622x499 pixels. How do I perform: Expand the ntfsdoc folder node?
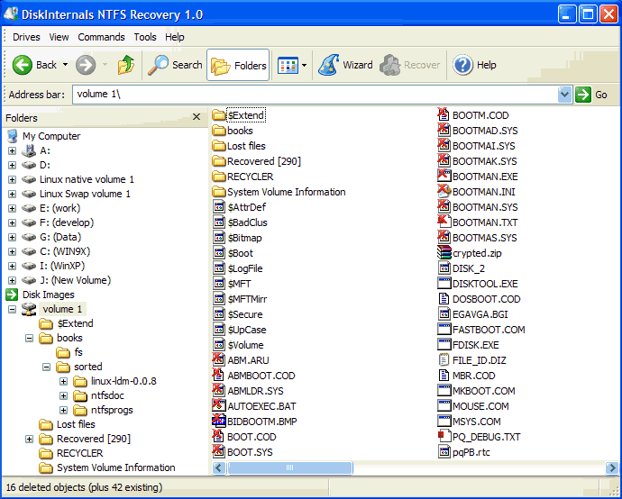click(63, 395)
